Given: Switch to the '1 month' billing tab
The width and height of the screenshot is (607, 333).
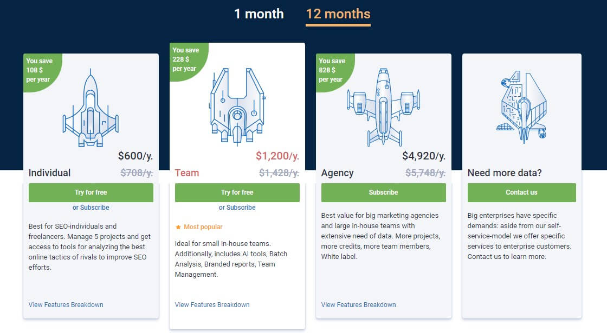Looking at the screenshot, I should (x=260, y=14).
